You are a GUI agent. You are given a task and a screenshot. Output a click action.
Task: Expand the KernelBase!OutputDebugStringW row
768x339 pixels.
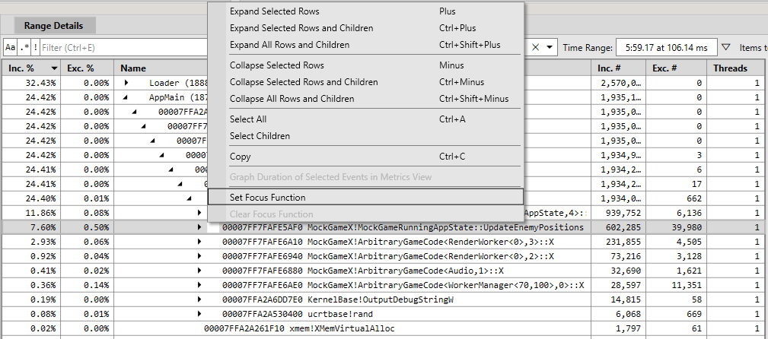[x=199, y=299]
